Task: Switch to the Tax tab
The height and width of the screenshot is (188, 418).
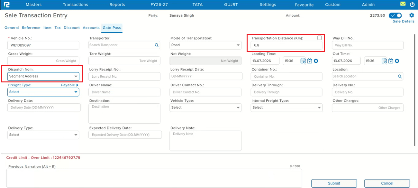Action: [x=58, y=28]
